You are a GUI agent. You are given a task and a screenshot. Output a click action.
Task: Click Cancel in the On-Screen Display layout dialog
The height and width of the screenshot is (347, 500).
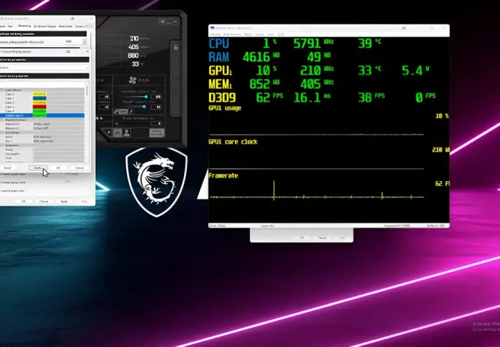point(79,168)
